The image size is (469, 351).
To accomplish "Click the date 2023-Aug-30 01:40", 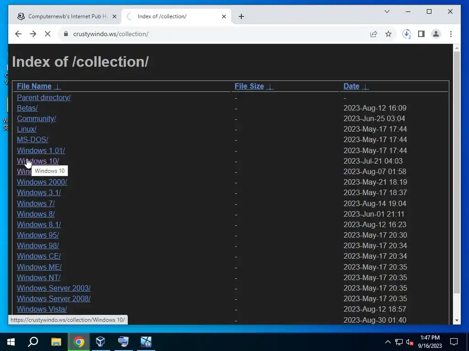I will [x=375, y=320].
